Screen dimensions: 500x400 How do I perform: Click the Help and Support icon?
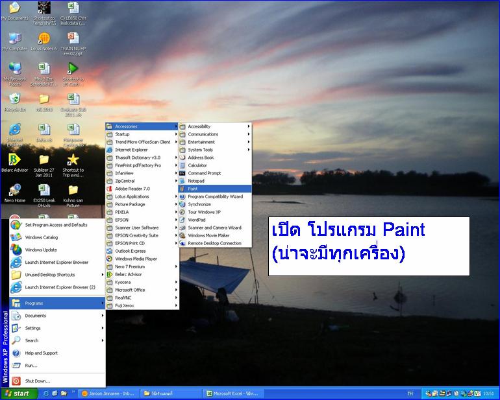[16, 353]
